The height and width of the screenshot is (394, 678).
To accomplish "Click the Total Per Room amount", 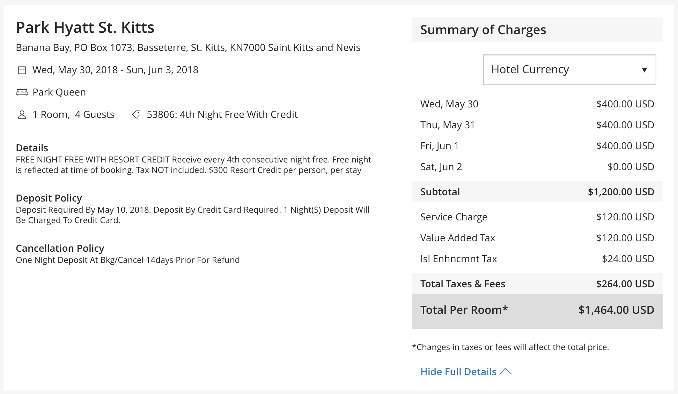I will click(616, 310).
